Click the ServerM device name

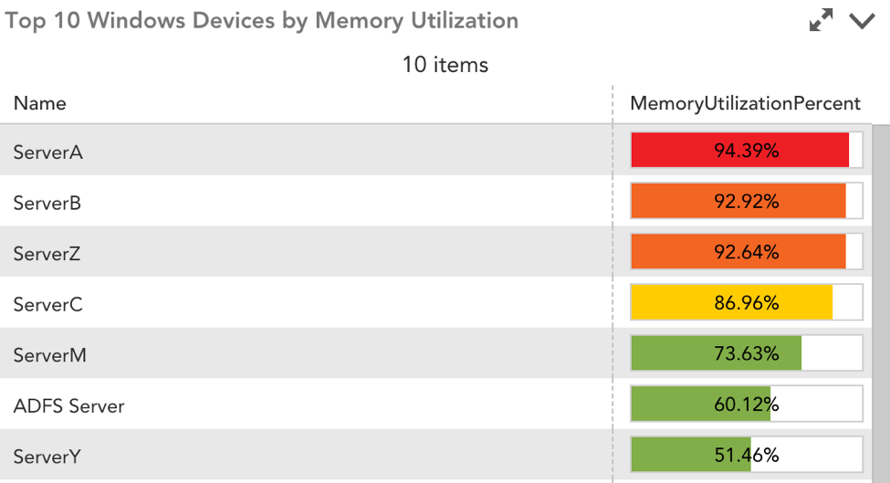coord(50,355)
